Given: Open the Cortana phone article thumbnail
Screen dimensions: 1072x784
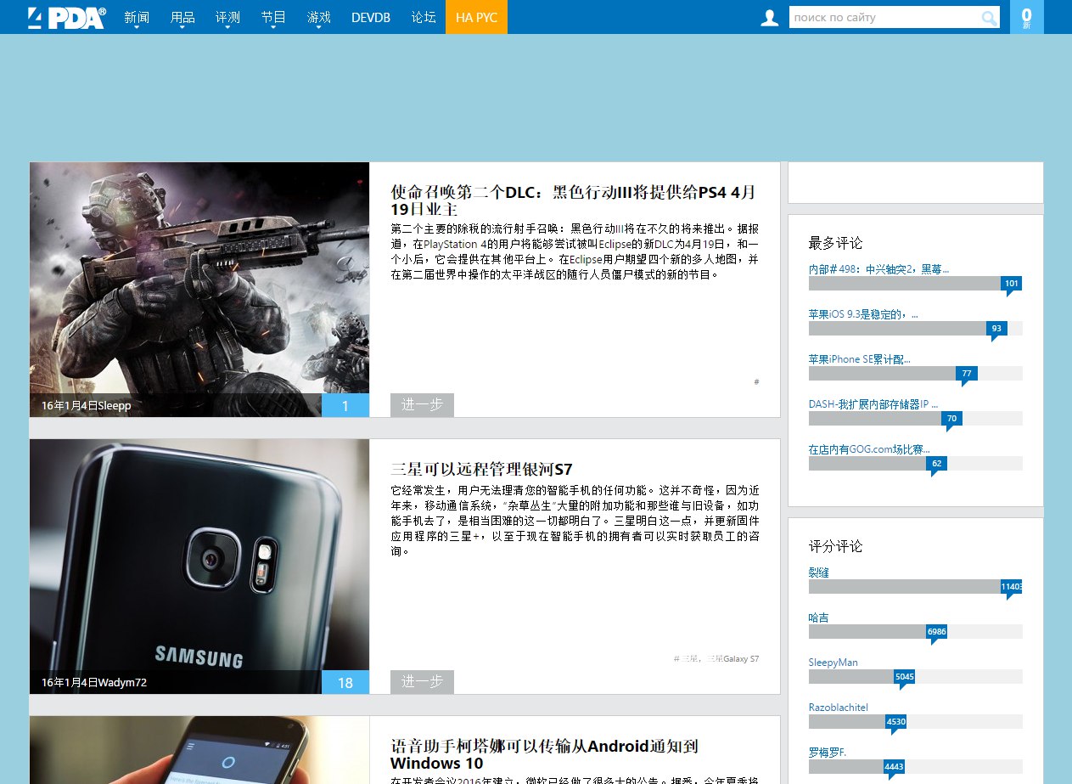Looking at the screenshot, I should 199,750.
